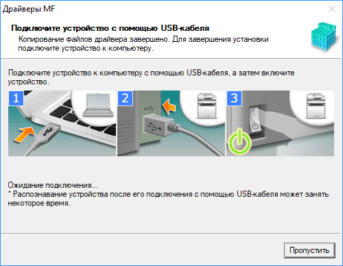Click the Драйверы MF window title

(29, 9)
